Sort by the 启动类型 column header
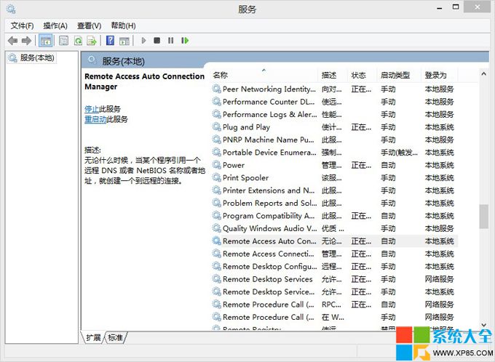 [x=398, y=75]
